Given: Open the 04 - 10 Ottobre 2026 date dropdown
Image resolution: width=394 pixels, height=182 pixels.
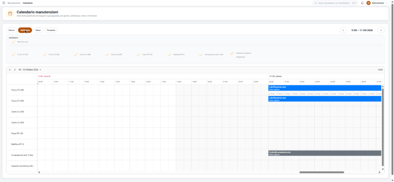Looking at the screenshot, I should click(30, 70).
